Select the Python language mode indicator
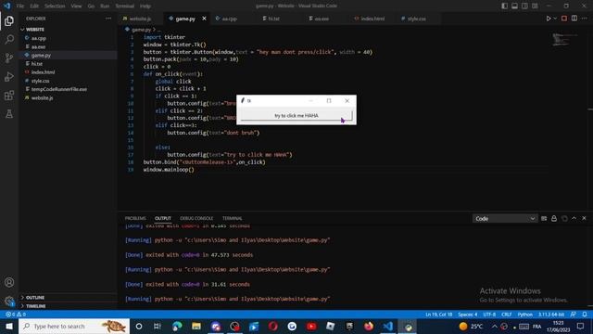 [525, 315]
